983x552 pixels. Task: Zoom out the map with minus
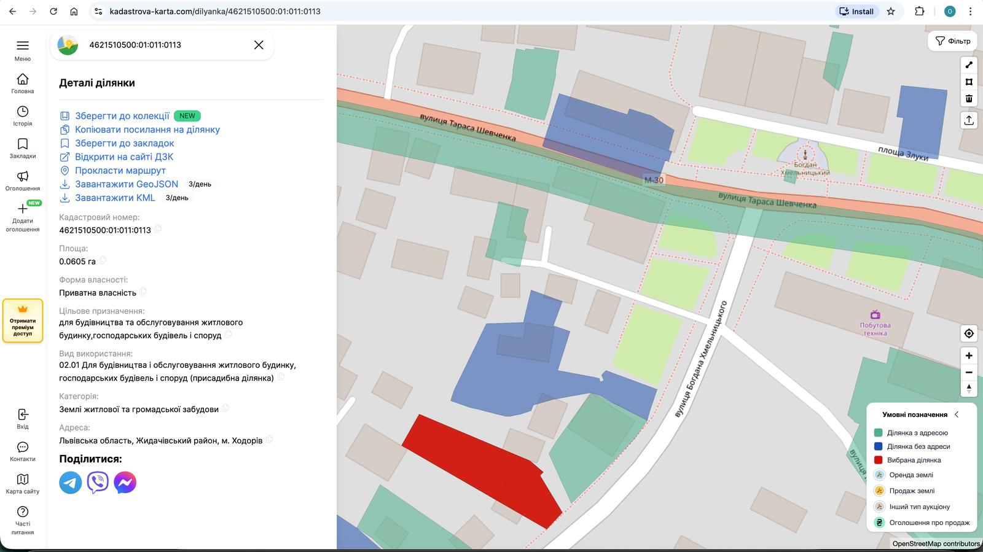[x=969, y=372]
